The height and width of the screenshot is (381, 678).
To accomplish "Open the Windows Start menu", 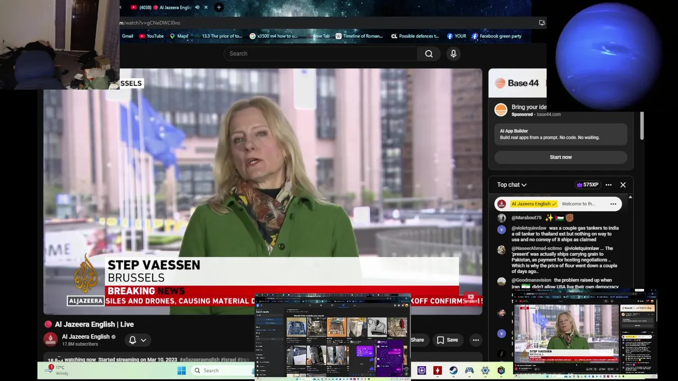I will point(182,370).
